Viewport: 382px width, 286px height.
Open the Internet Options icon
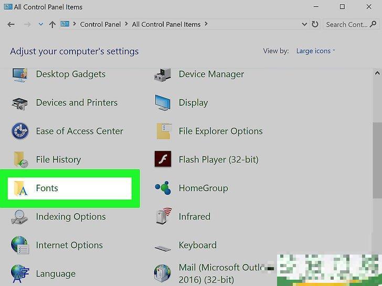click(x=20, y=245)
